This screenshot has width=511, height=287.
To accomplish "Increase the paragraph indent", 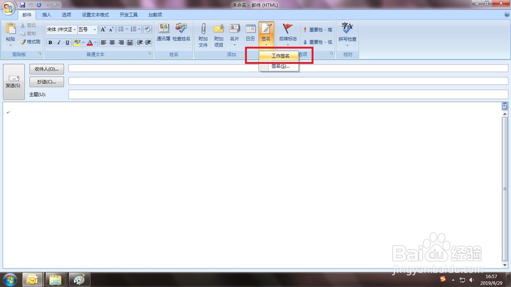I will click(x=148, y=42).
